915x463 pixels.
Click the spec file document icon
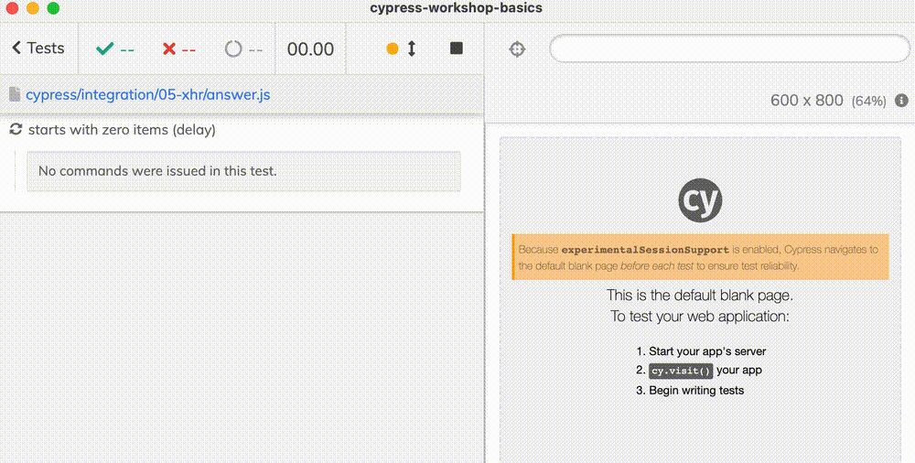point(15,94)
